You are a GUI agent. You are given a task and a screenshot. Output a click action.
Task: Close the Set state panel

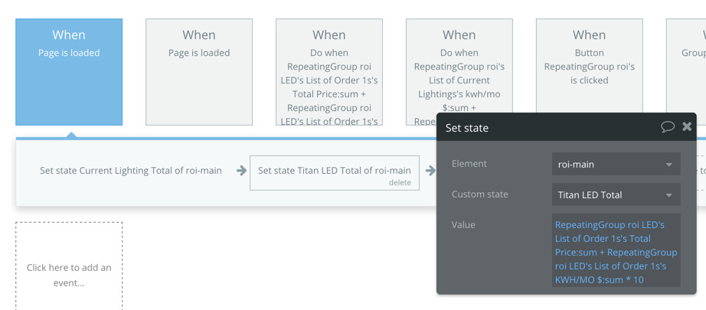point(687,127)
